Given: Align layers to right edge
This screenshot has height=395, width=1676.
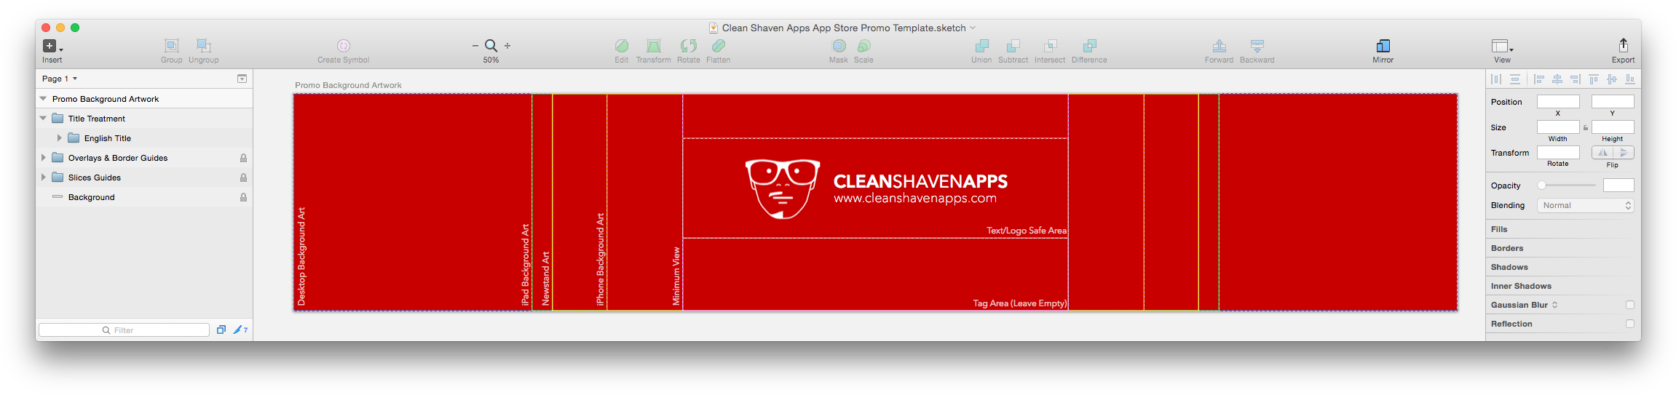Looking at the screenshot, I should (1576, 79).
